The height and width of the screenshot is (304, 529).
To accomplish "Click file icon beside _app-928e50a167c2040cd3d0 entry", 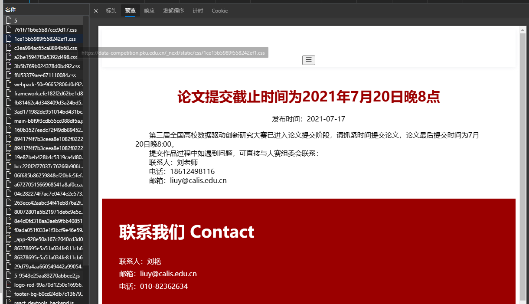I will point(8,239).
